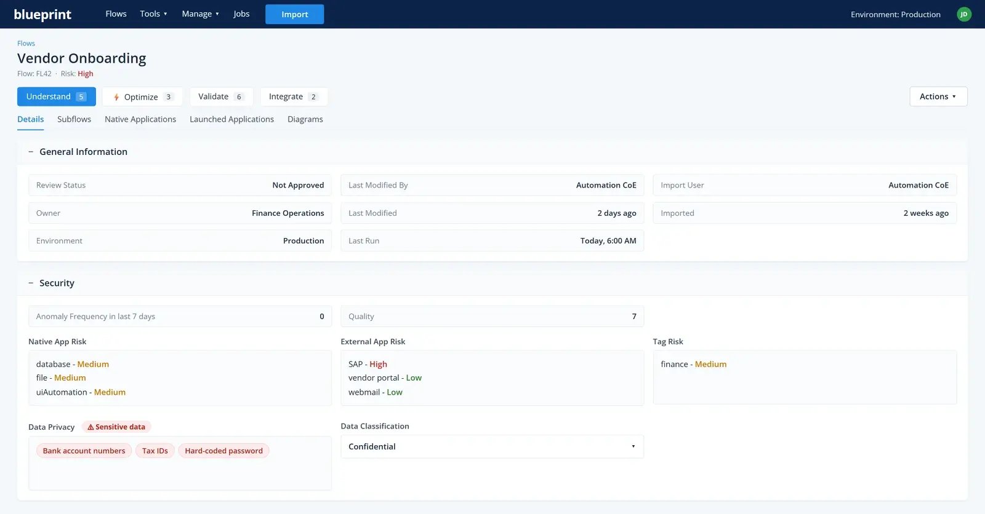Screen dimensions: 985x514
Task: Click the Quality value 7 field
Action: point(492,317)
